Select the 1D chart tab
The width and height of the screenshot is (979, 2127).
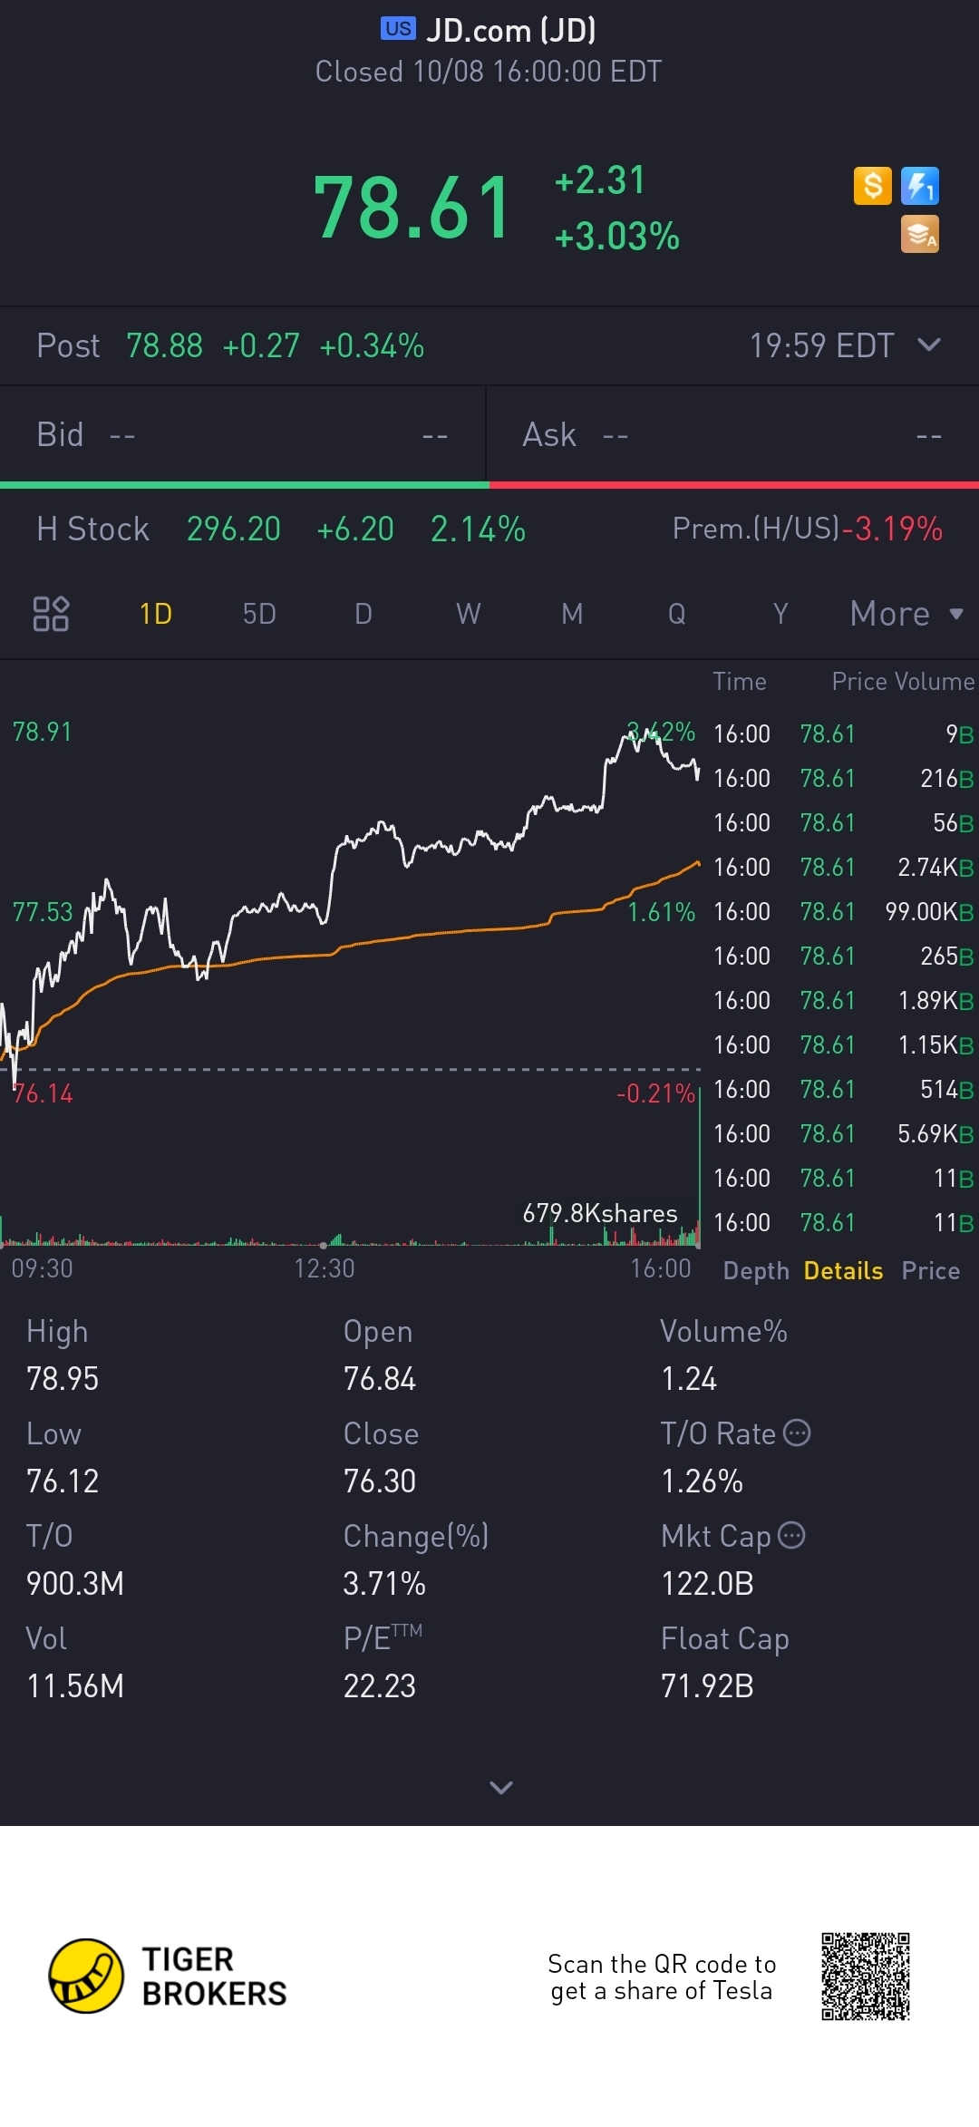point(156,614)
